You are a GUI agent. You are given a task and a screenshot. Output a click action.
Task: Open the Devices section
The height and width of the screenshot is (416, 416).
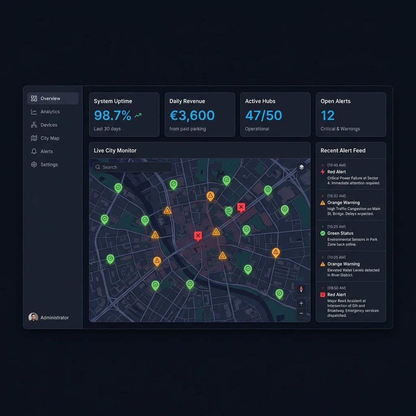point(49,125)
